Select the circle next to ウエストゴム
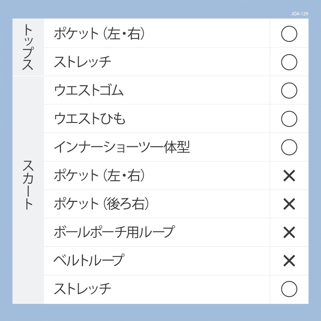The width and height of the screenshot is (321, 321). (x=289, y=91)
